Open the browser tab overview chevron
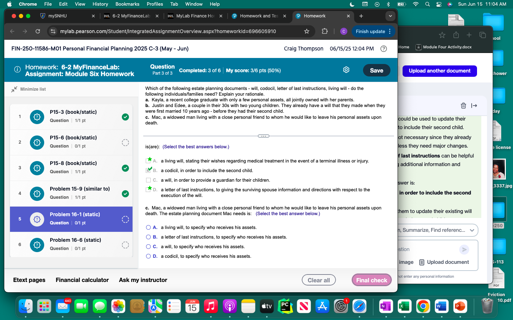 (x=390, y=16)
